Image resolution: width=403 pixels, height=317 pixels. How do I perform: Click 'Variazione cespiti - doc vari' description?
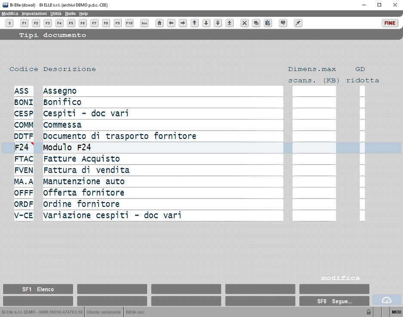pyautogui.click(x=163, y=215)
